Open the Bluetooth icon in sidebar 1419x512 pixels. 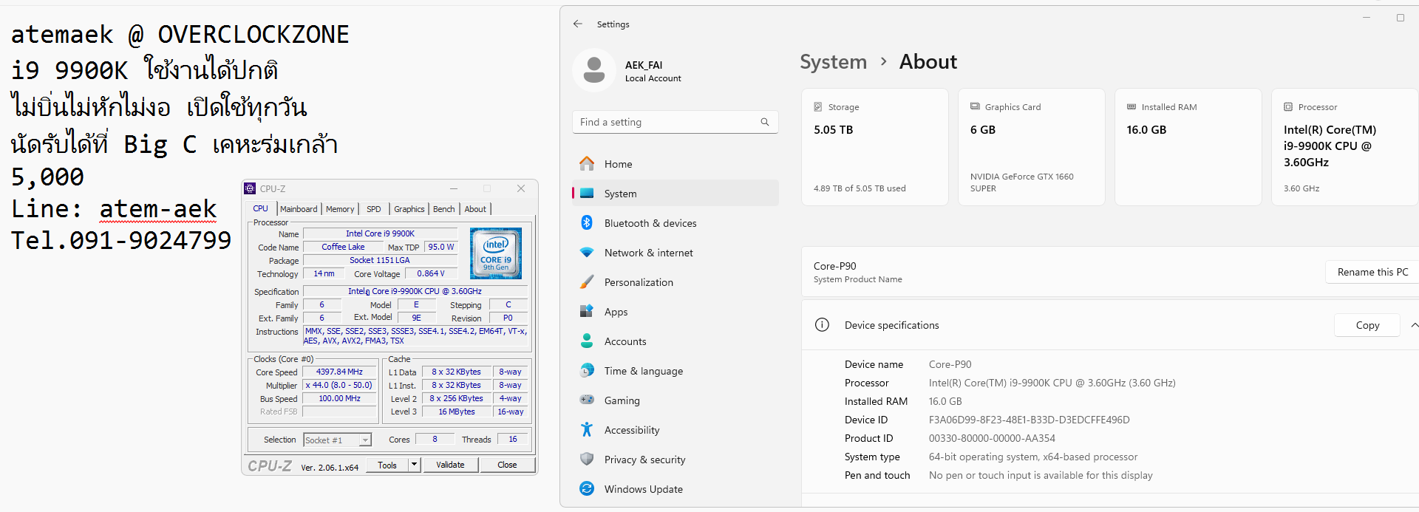[587, 222]
